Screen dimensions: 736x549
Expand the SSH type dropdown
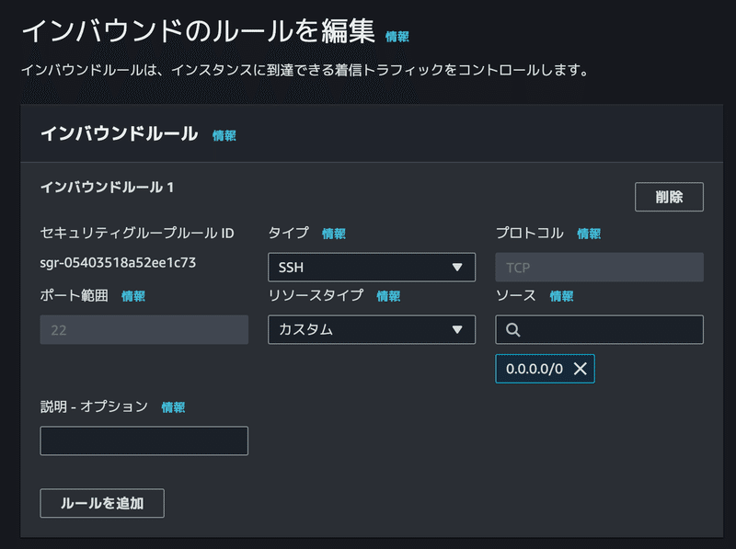pyautogui.click(x=372, y=267)
